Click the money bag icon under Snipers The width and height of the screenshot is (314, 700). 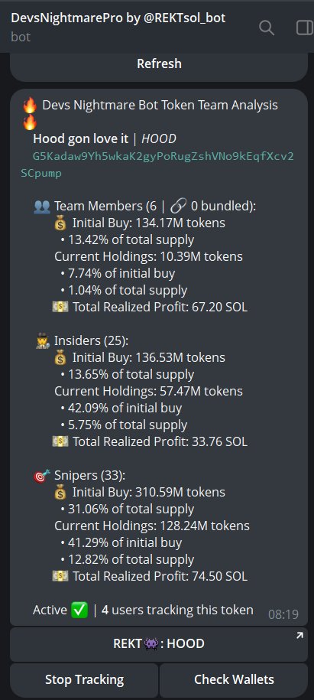click(60, 493)
